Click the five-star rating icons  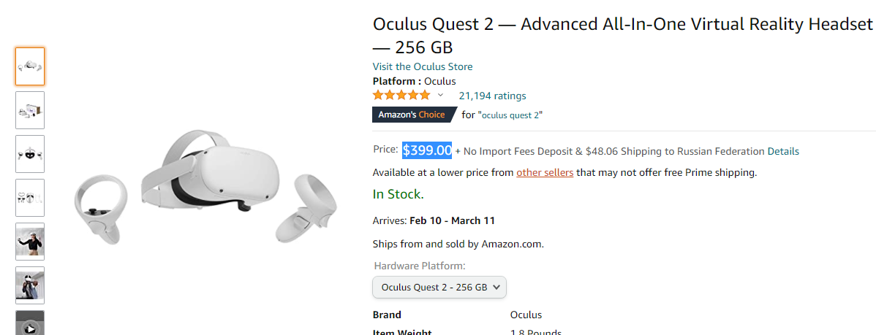click(x=401, y=96)
